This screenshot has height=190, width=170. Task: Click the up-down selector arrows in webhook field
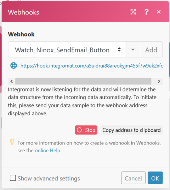[119, 49]
